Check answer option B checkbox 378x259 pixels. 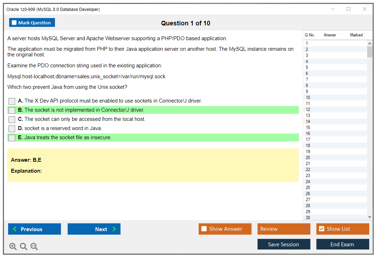(x=12, y=110)
